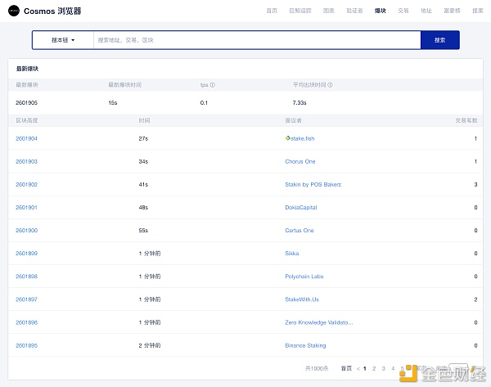
Task: Go to pagination page 2
Action: click(374, 369)
